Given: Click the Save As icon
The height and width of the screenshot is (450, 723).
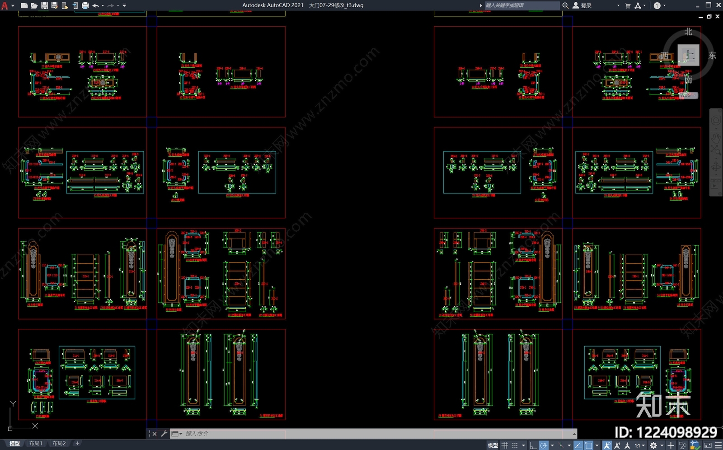Looking at the screenshot, I should [55, 5].
